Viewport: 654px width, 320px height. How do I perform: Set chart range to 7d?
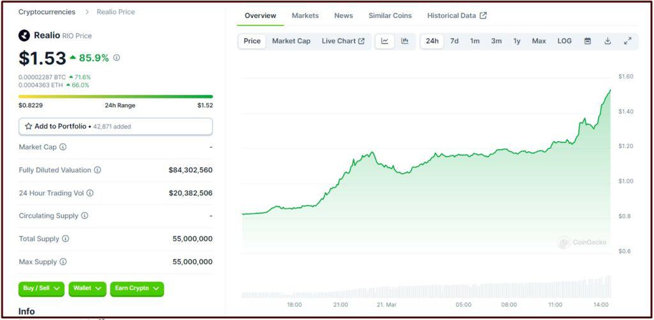click(x=454, y=41)
